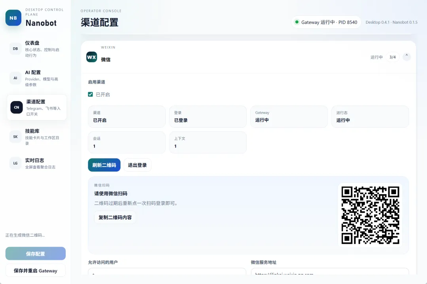The image size is (427, 284).
Task: Click the 启用渠道 section label
Action: pyautogui.click(x=96, y=82)
